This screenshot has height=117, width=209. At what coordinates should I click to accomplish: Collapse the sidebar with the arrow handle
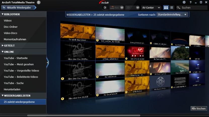[x=47, y=63]
